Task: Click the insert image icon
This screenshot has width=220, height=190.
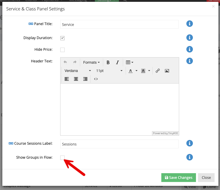Action: point(167,71)
